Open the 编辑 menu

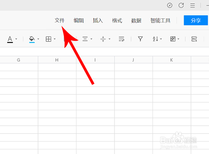(79, 20)
